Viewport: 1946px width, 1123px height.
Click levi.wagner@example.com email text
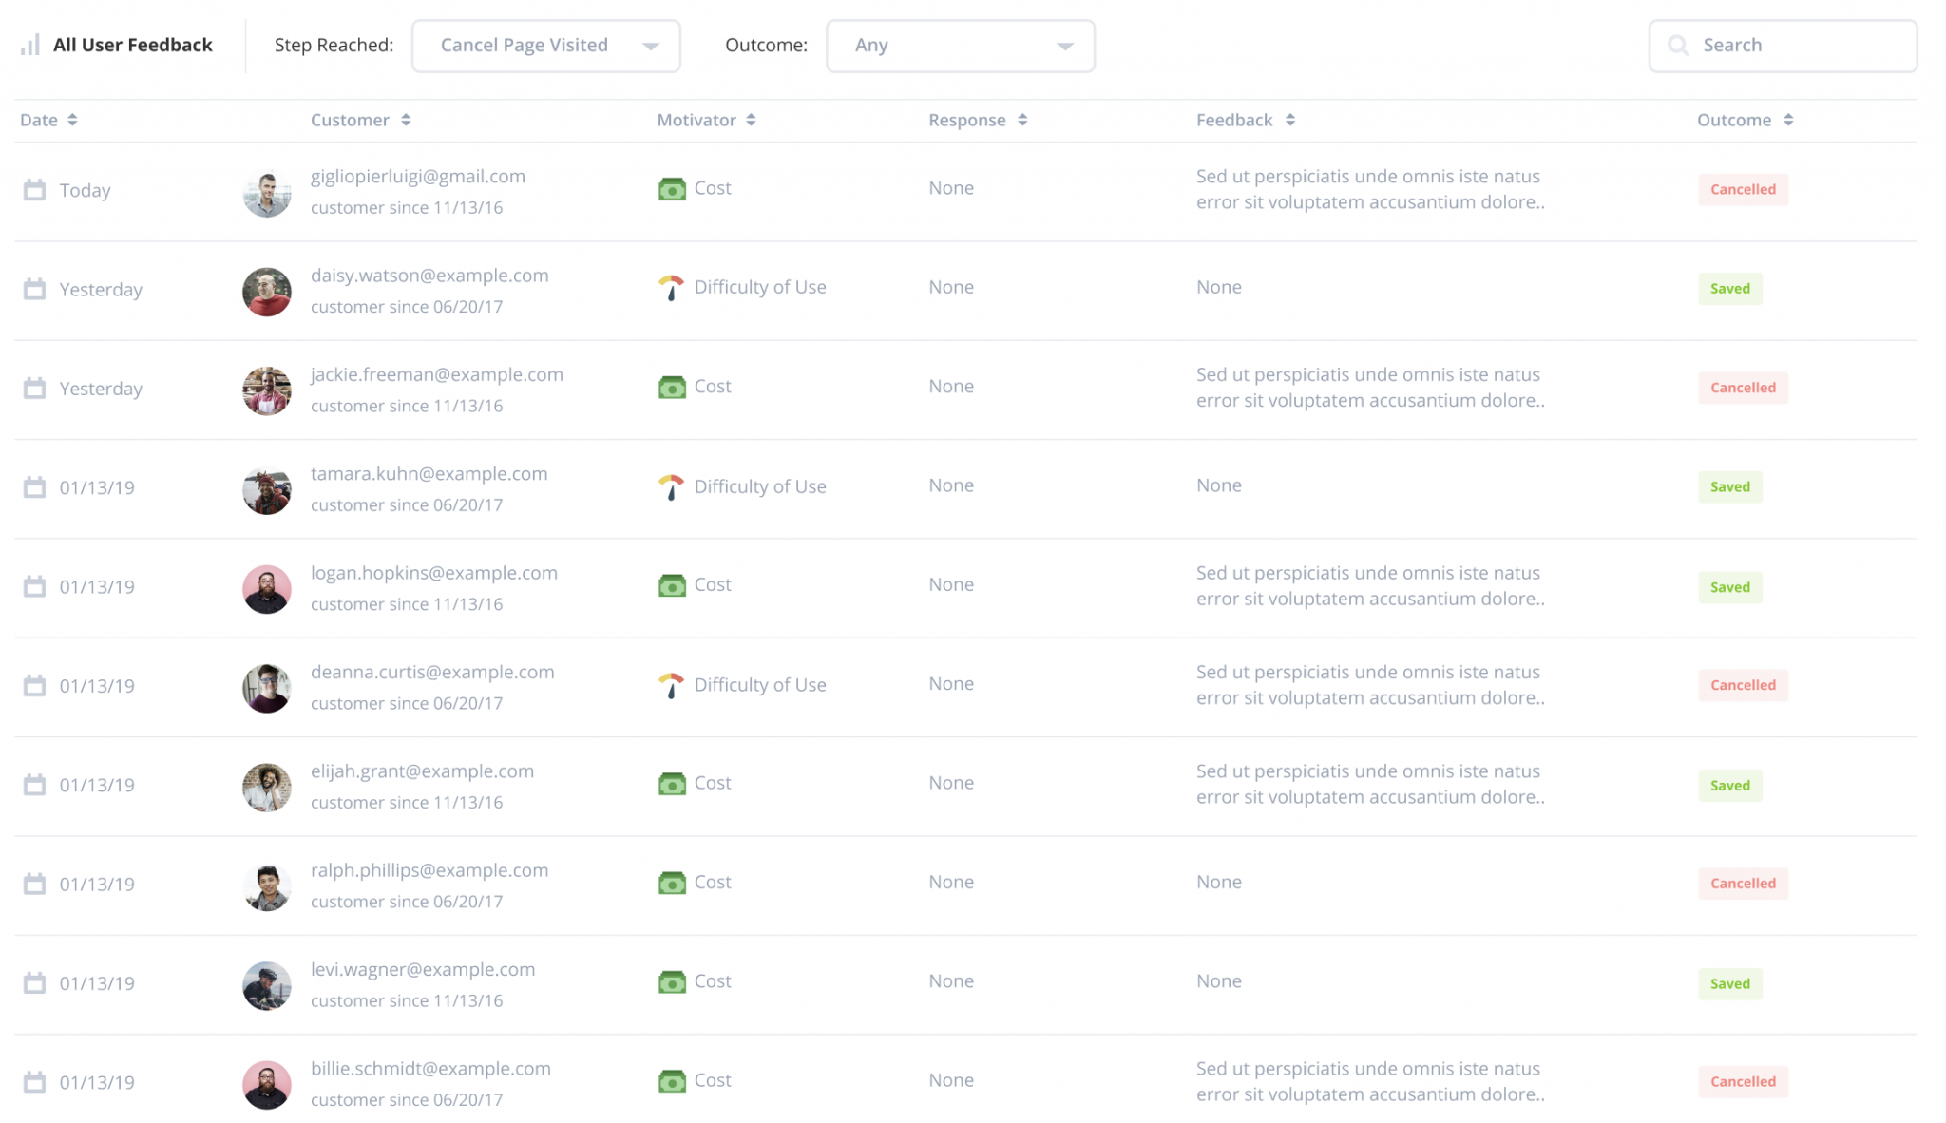(x=423, y=969)
